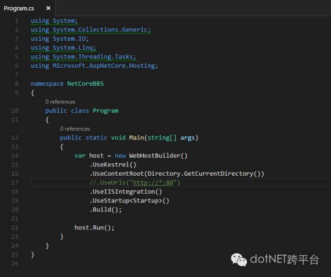Click the 'args' parameter
This screenshot has width=331, height=277.
[187, 138]
